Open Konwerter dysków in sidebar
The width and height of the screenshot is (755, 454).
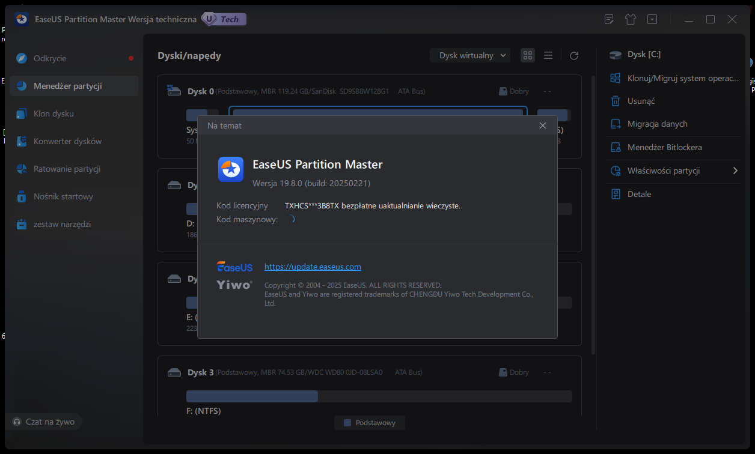coord(73,141)
